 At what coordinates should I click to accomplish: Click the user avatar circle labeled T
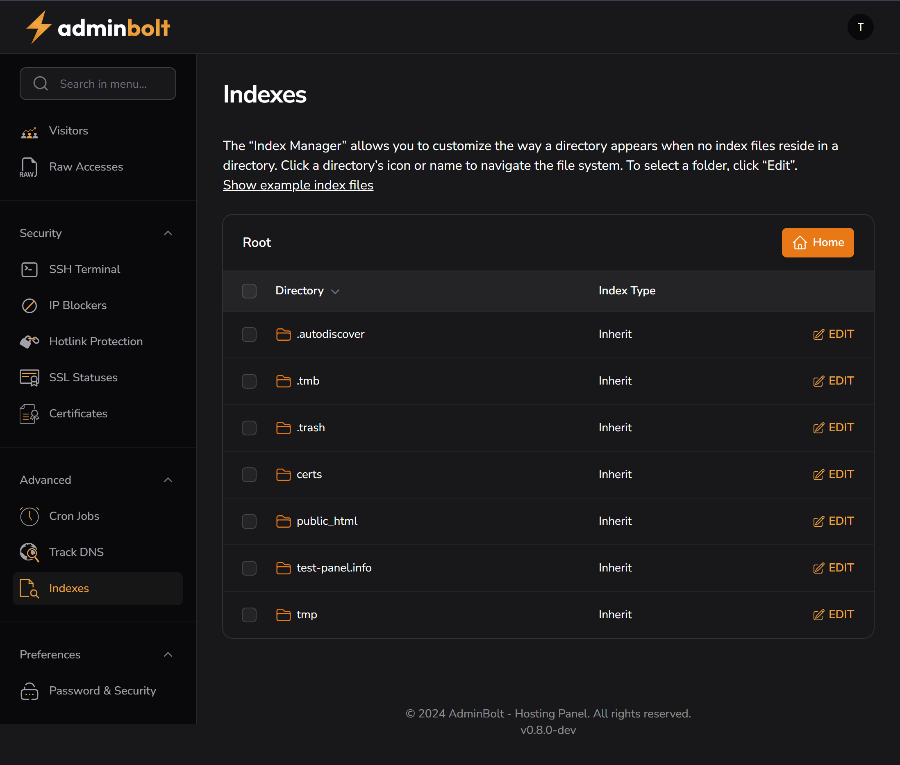(x=860, y=27)
